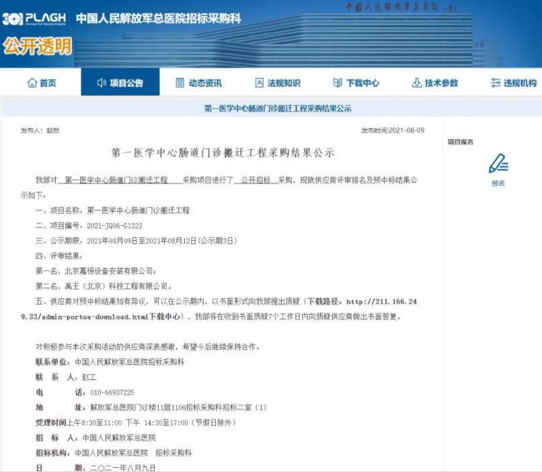Viewport: 542px width, 472px height.
Task: Go to the 法规知识 menu label
Action: click(x=284, y=83)
